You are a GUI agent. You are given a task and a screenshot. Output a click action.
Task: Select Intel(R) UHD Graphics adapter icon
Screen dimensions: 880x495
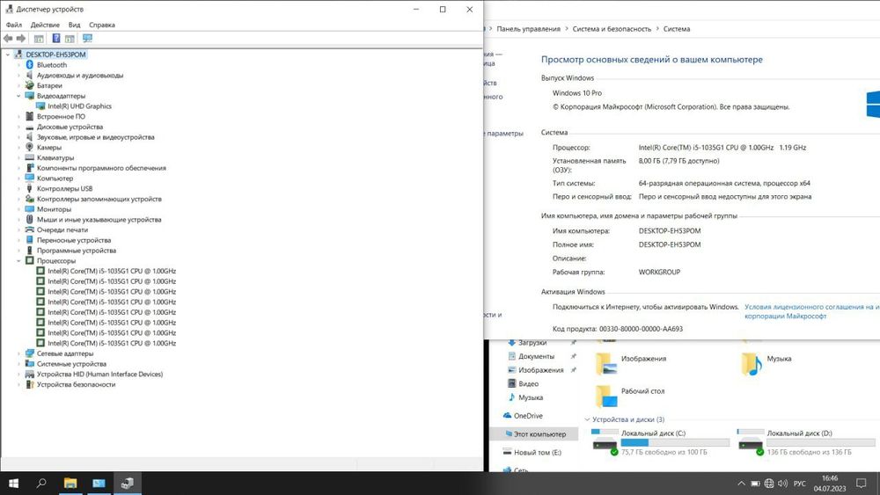[x=40, y=106]
